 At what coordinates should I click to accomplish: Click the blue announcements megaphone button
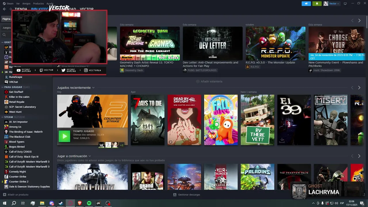coord(306,3)
